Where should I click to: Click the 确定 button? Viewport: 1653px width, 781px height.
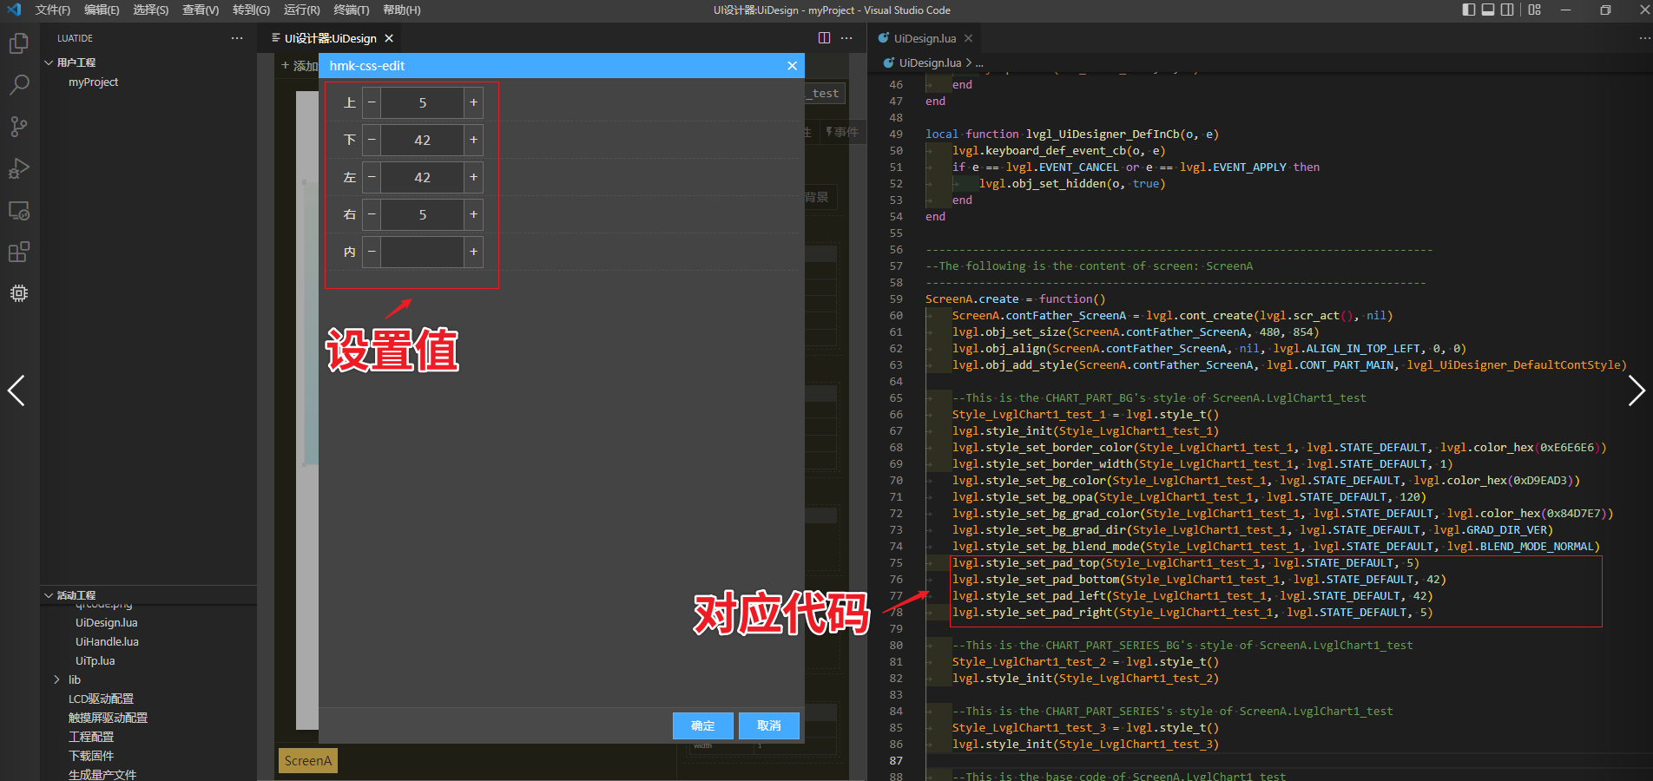coord(702,725)
